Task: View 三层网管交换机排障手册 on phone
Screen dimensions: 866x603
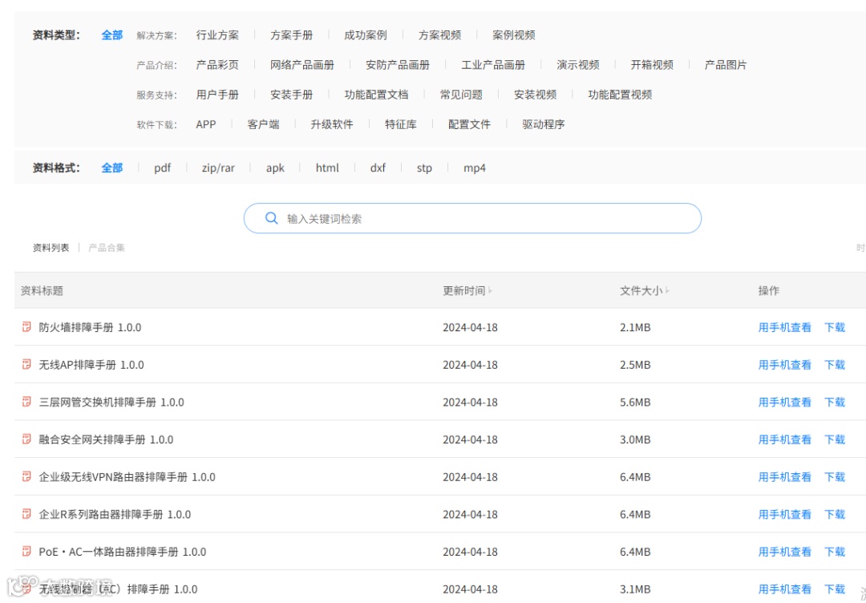Action: click(785, 402)
